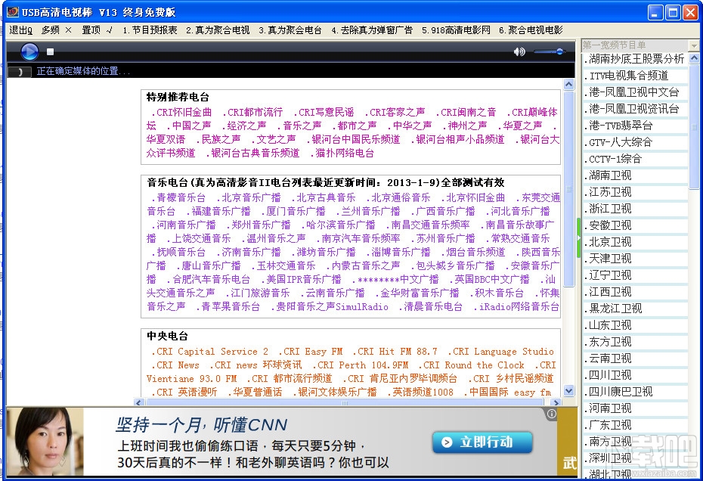Maximize the USB高清电视棒 window

click(x=673, y=13)
